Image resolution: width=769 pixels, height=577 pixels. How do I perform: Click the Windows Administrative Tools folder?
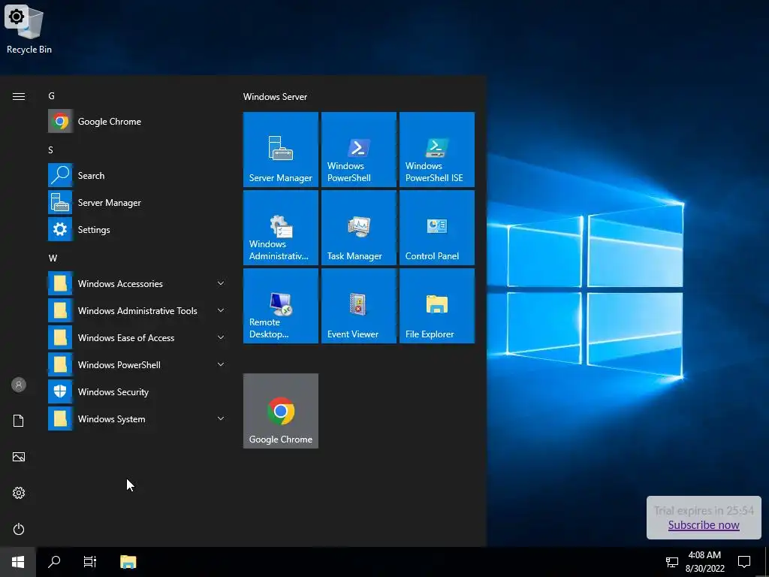coord(138,310)
